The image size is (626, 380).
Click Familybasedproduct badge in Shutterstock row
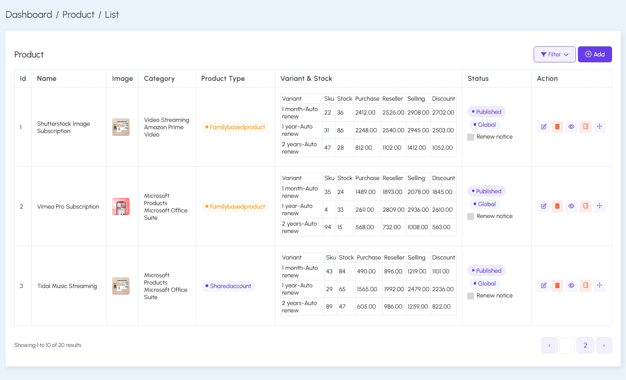[x=235, y=127]
